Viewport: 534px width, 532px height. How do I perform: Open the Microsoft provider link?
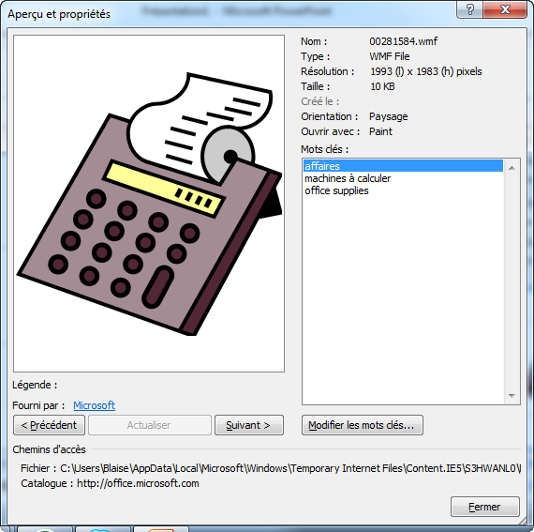[x=94, y=405]
